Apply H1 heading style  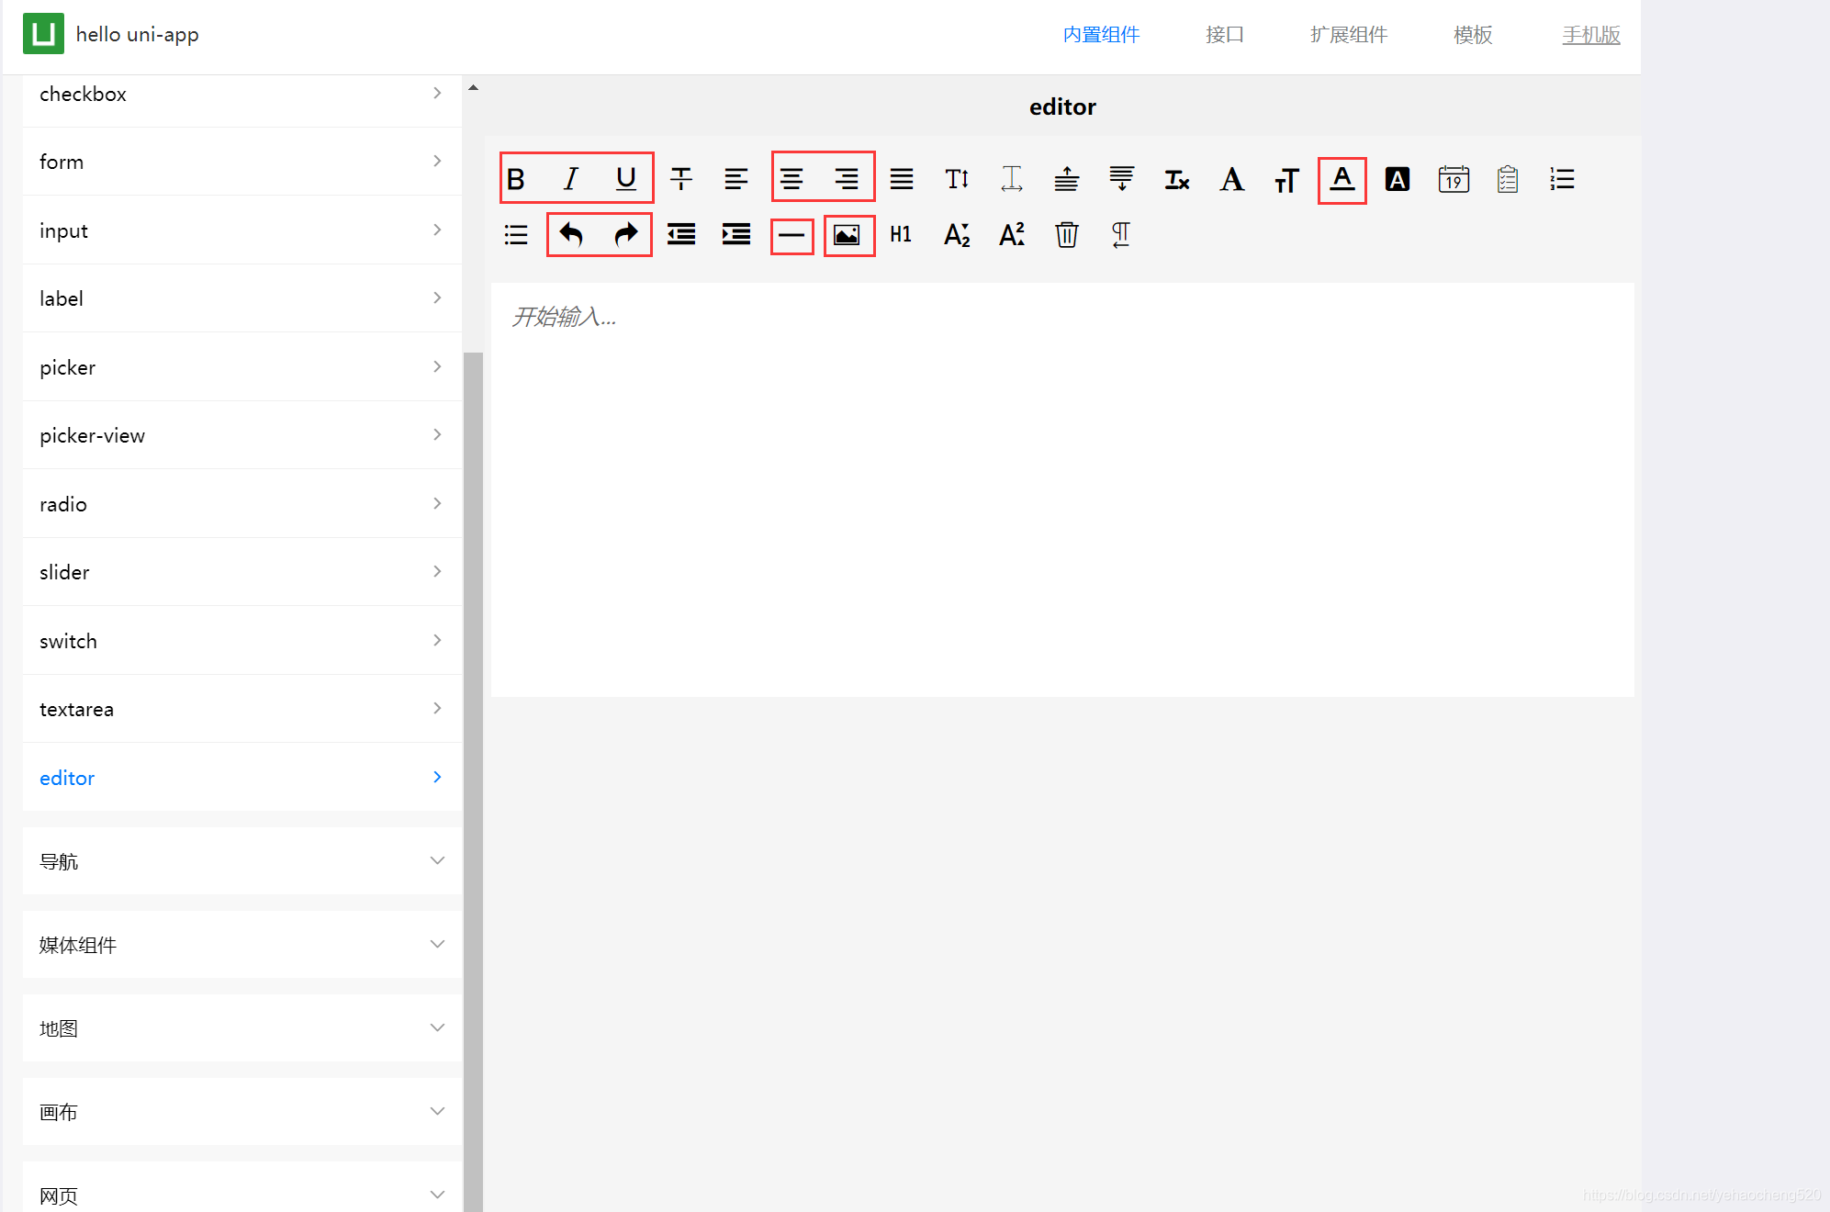click(902, 235)
